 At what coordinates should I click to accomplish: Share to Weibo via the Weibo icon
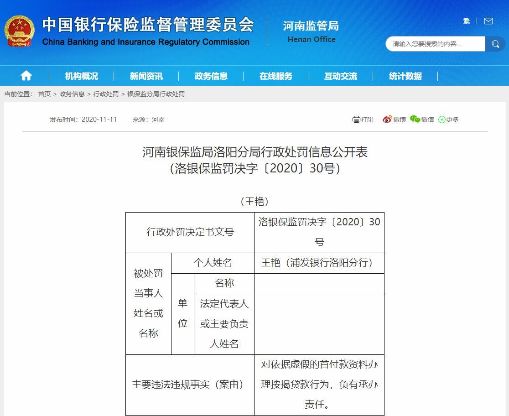(x=387, y=120)
